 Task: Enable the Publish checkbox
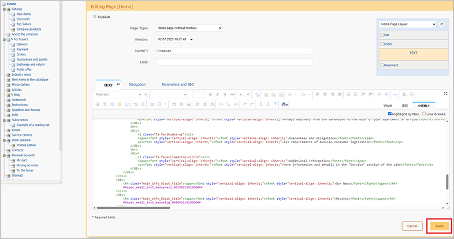(x=95, y=17)
